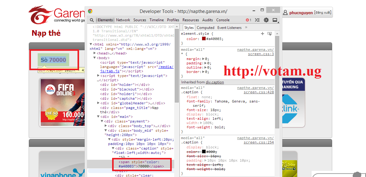Click the Garena logo

(x=57, y=14)
